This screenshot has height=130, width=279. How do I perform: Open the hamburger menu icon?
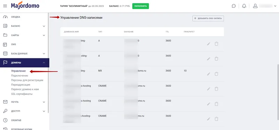(x=5, y=6)
